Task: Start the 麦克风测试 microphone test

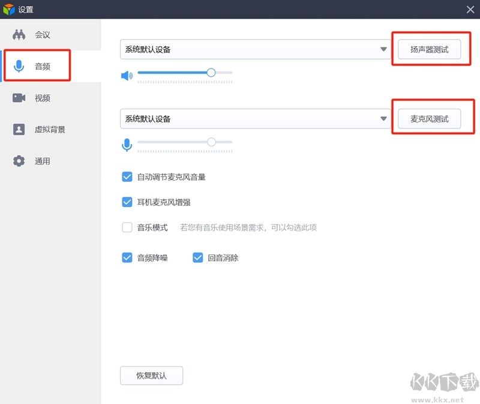Action: (x=428, y=118)
